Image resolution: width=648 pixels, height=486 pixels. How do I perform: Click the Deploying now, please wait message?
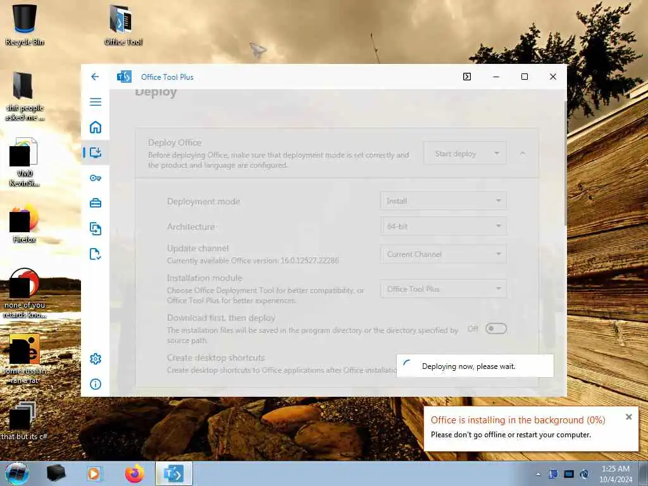tap(469, 366)
